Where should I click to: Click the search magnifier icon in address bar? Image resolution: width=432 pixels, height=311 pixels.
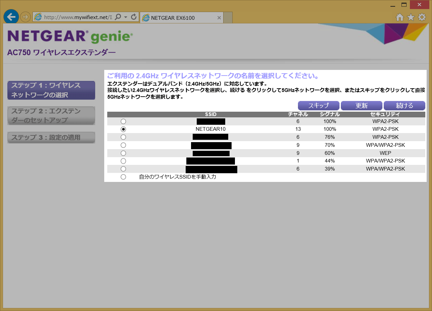118,17
